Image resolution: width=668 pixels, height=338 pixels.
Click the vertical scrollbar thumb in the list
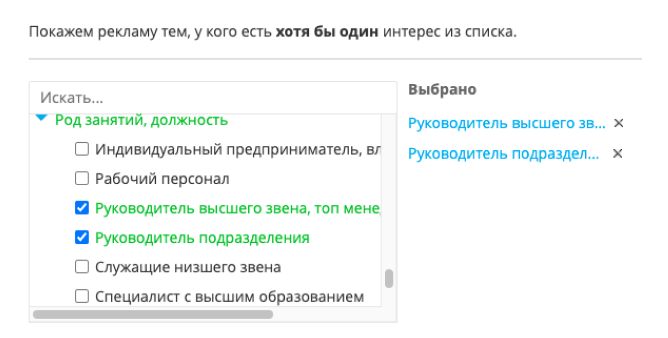pos(389,279)
